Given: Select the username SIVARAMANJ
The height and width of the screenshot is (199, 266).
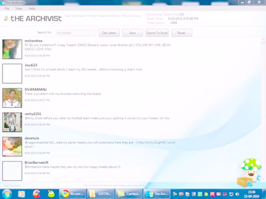Looking at the screenshot, I should pos(36,89).
